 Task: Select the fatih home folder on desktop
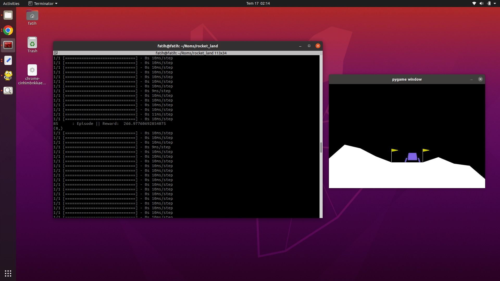point(32,18)
